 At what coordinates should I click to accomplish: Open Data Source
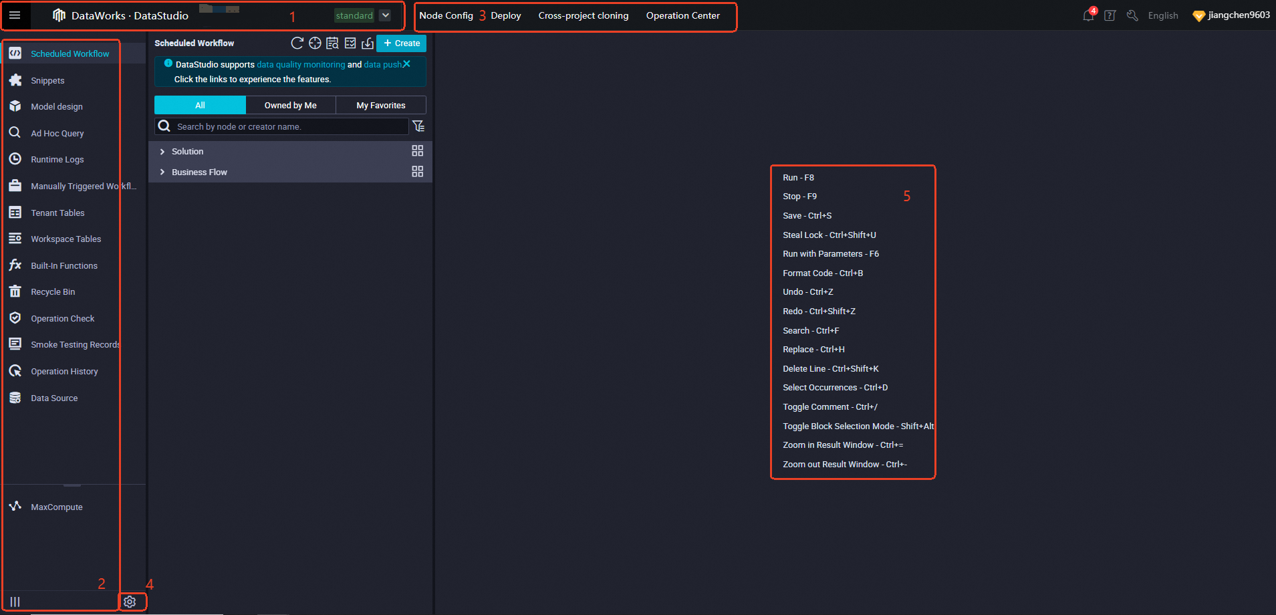pyautogui.click(x=54, y=398)
